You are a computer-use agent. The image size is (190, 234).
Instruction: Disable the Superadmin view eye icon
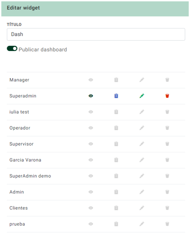pyautogui.click(x=91, y=96)
